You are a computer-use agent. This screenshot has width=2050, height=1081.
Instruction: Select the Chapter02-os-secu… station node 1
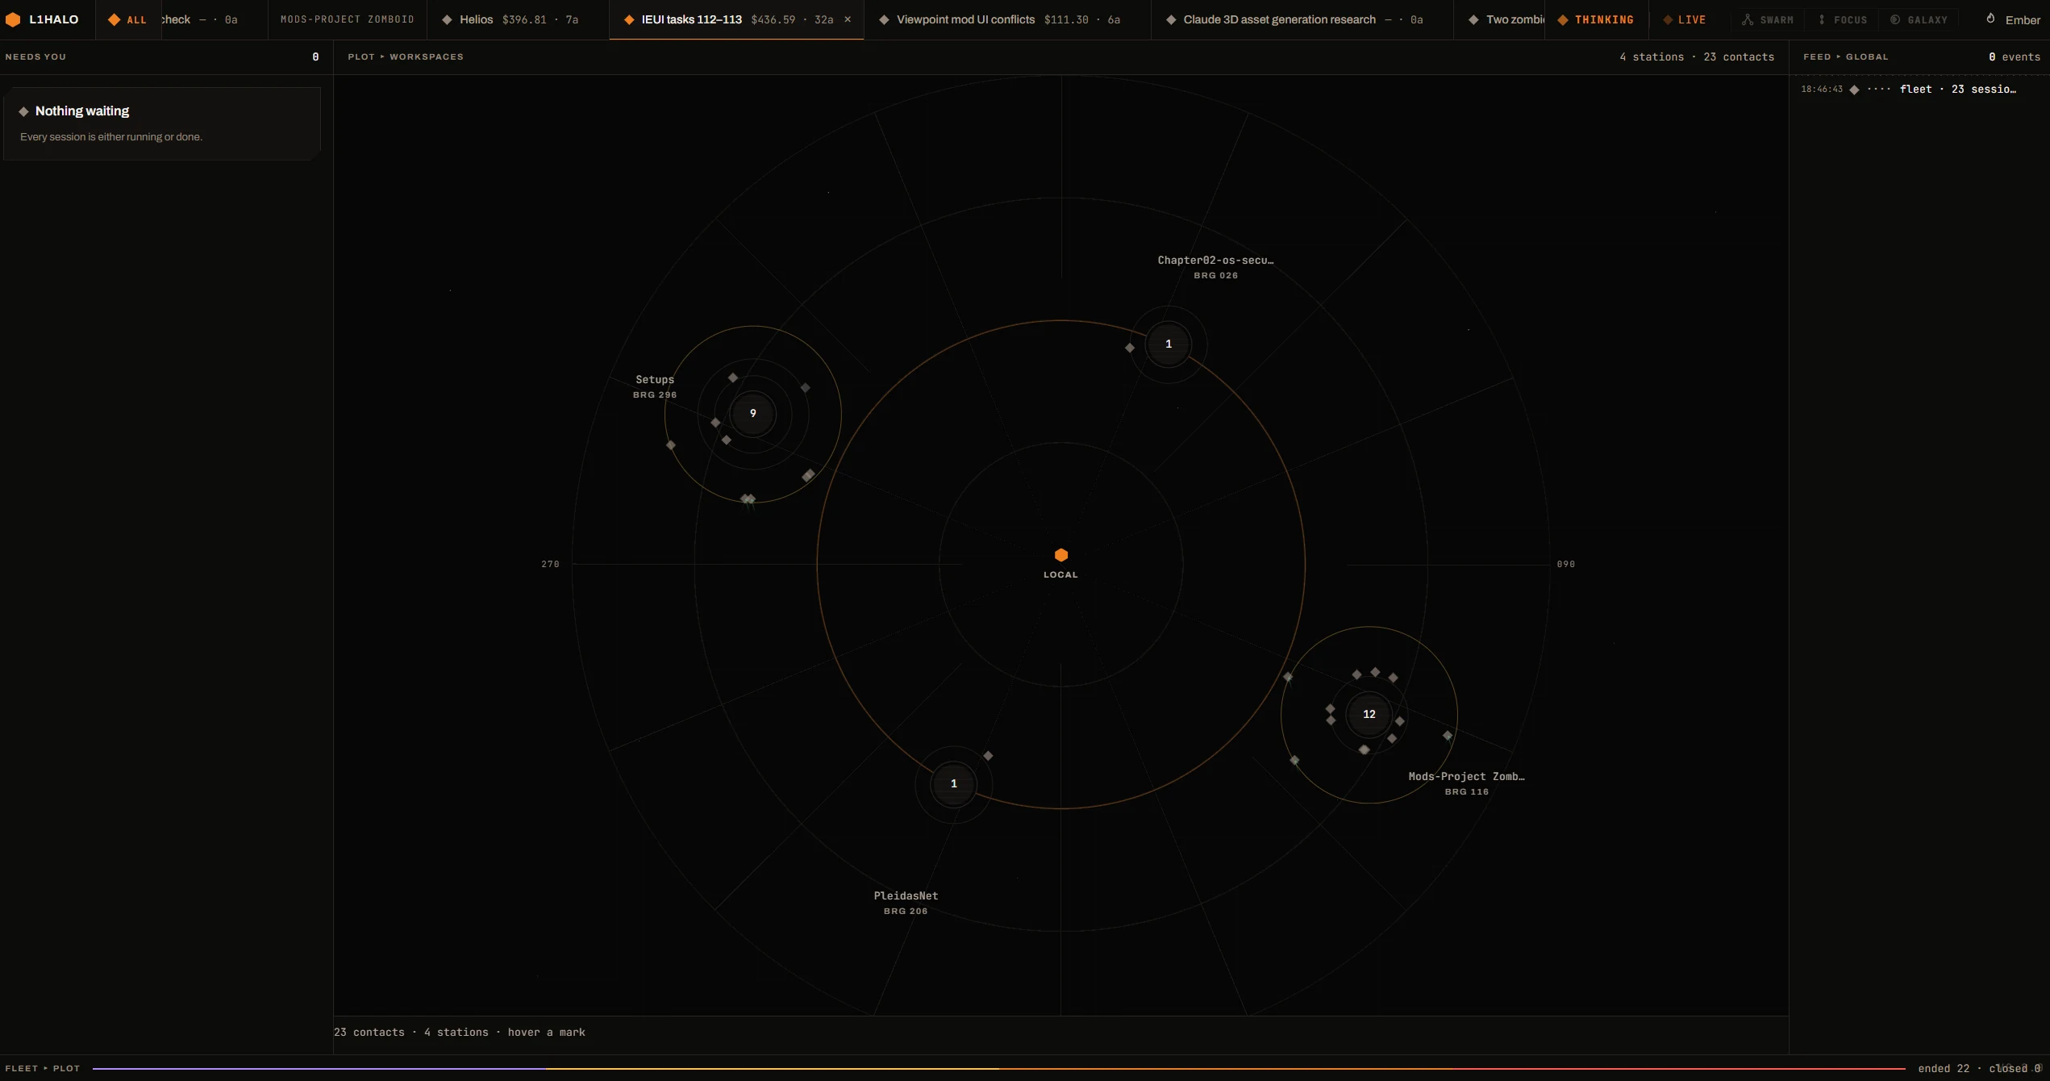1169,344
